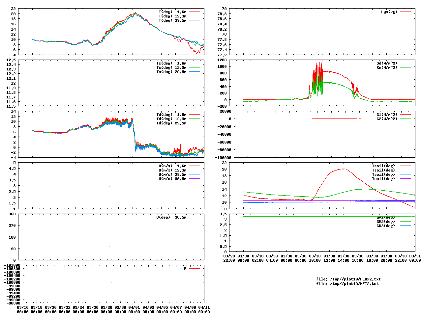
Task: Select the 'Ts(deg) 1.6m' legend entry
Action: 171,63
